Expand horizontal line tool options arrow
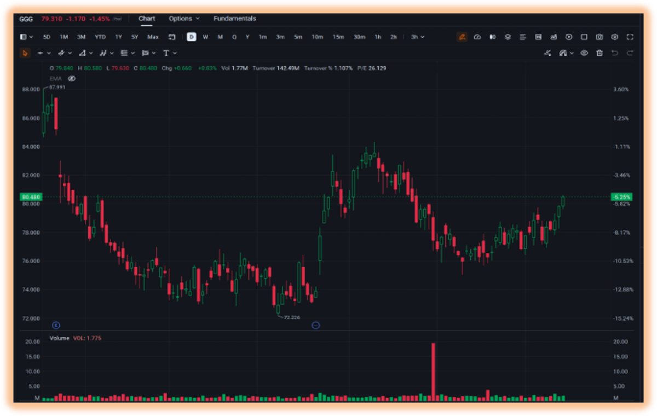This screenshot has width=657, height=416. tap(49, 53)
